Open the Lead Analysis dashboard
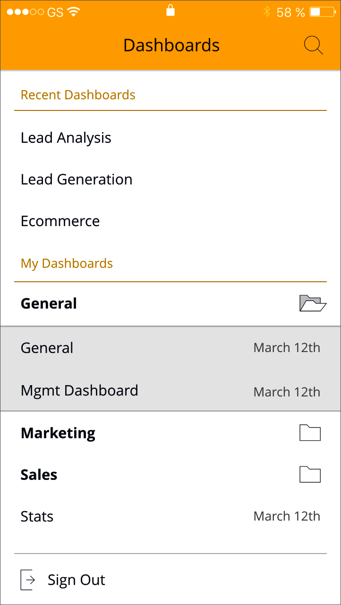This screenshot has height=605, width=341. [66, 138]
